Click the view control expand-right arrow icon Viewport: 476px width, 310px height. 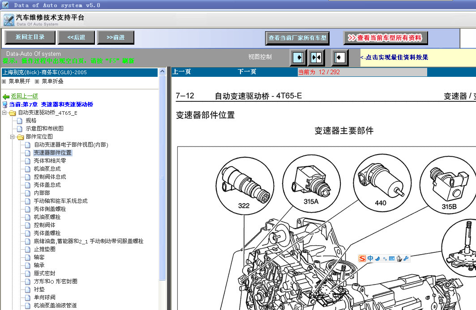pos(298,58)
